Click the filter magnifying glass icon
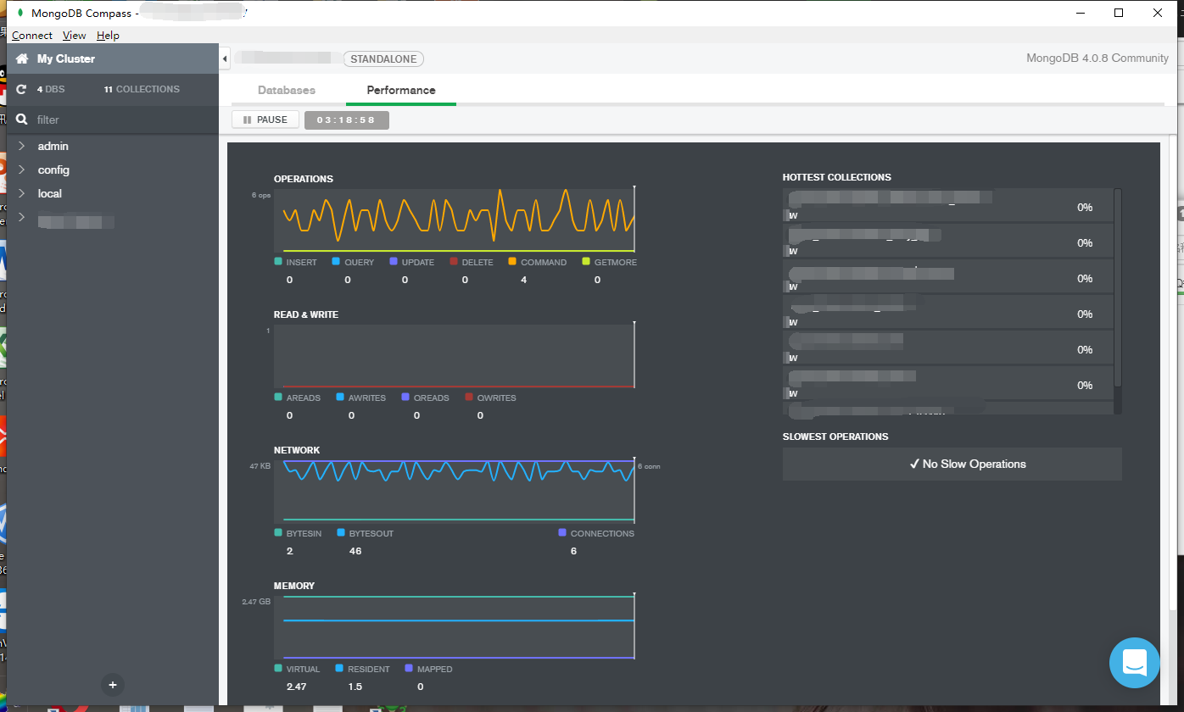The width and height of the screenshot is (1184, 712). tap(21, 120)
